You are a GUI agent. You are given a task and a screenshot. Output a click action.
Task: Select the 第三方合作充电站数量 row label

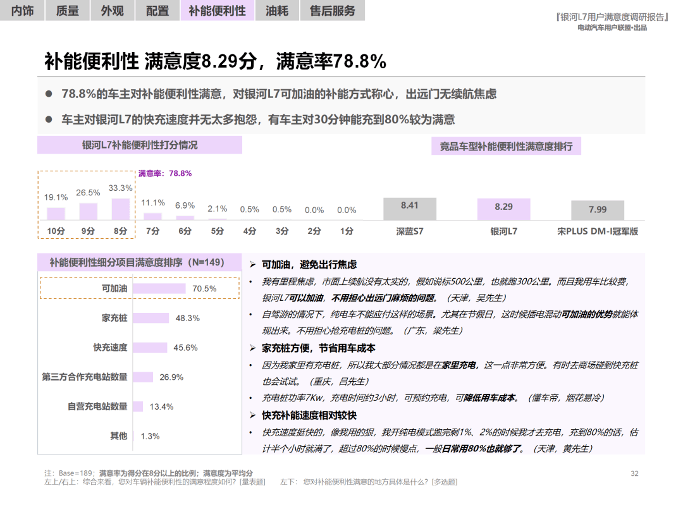(85, 377)
